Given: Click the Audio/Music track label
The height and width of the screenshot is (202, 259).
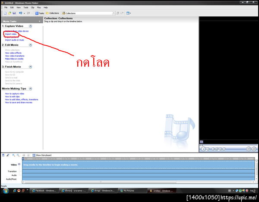Looking at the screenshot, I should click(x=11, y=179).
